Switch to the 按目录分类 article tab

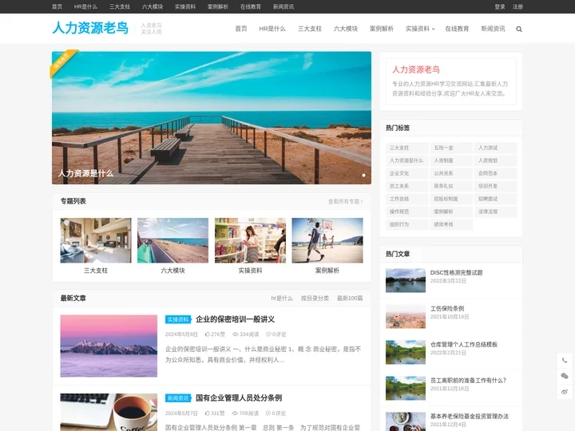[315, 299]
